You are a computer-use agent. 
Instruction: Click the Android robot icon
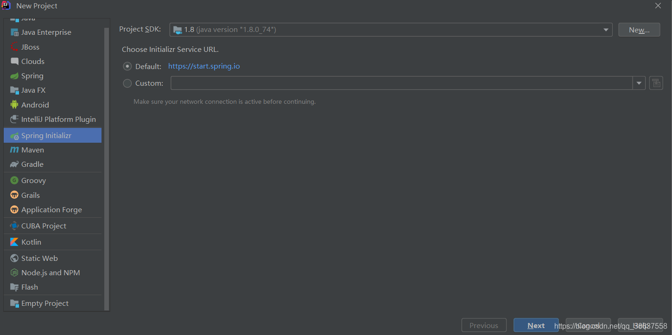click(x=14, y=105)
